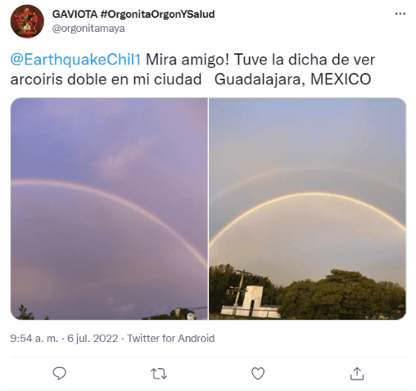Click the white monument in the right photo

251,302
